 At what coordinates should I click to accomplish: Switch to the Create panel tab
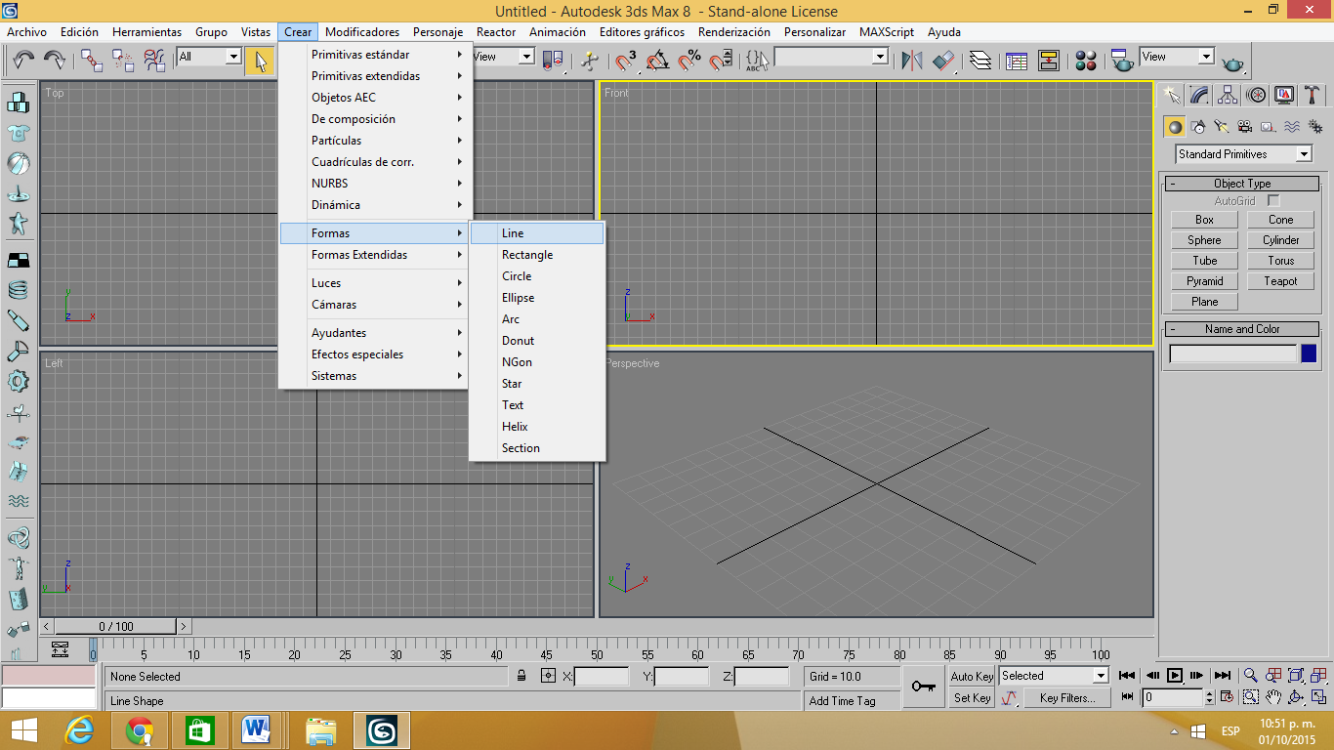pyautogui.click(x=1171, y=95)
